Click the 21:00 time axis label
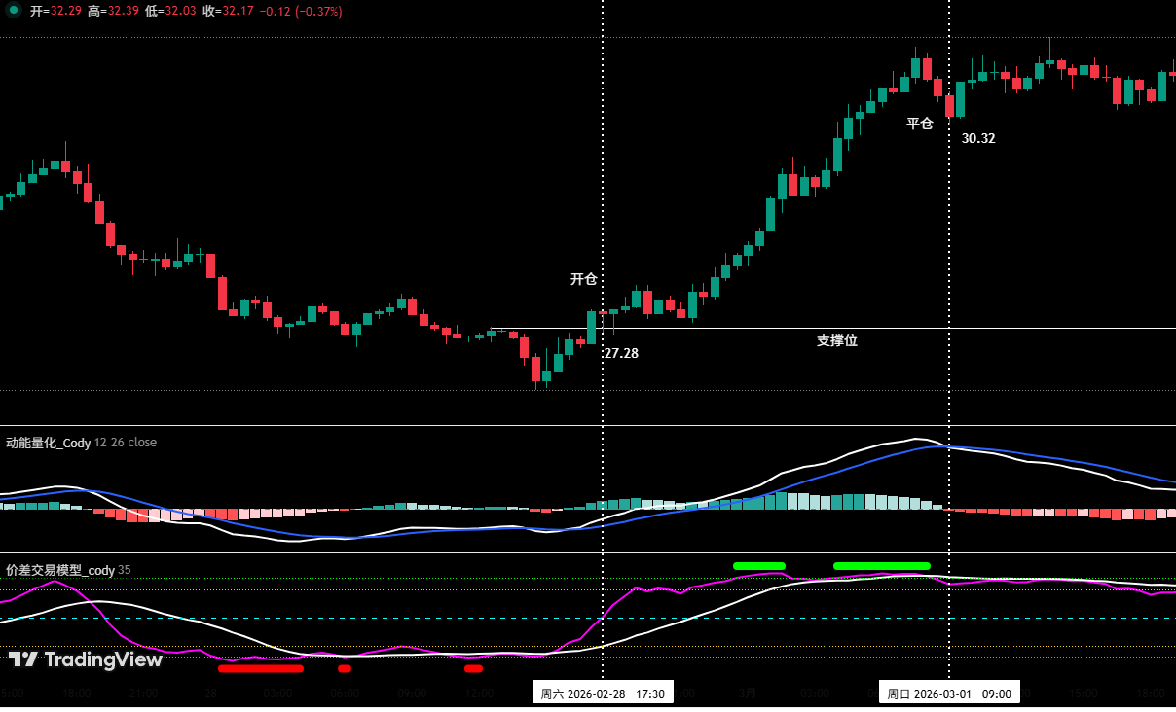This screenshot has height=712, width=1176. tap(144, 694)
